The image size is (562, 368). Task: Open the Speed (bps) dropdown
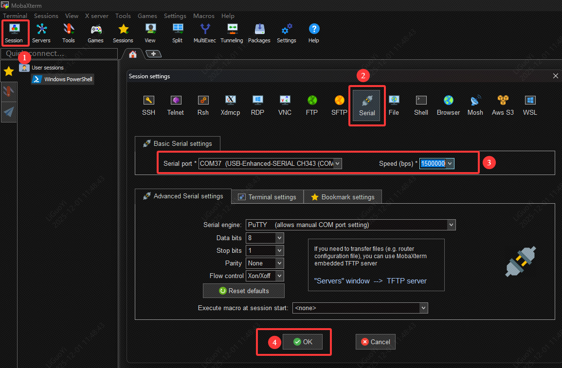click(x=450, y=164)
